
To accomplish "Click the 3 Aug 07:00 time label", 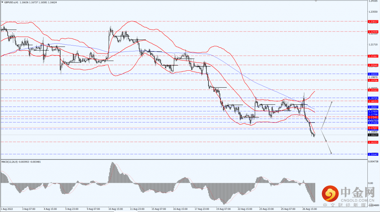I will 29,209.
